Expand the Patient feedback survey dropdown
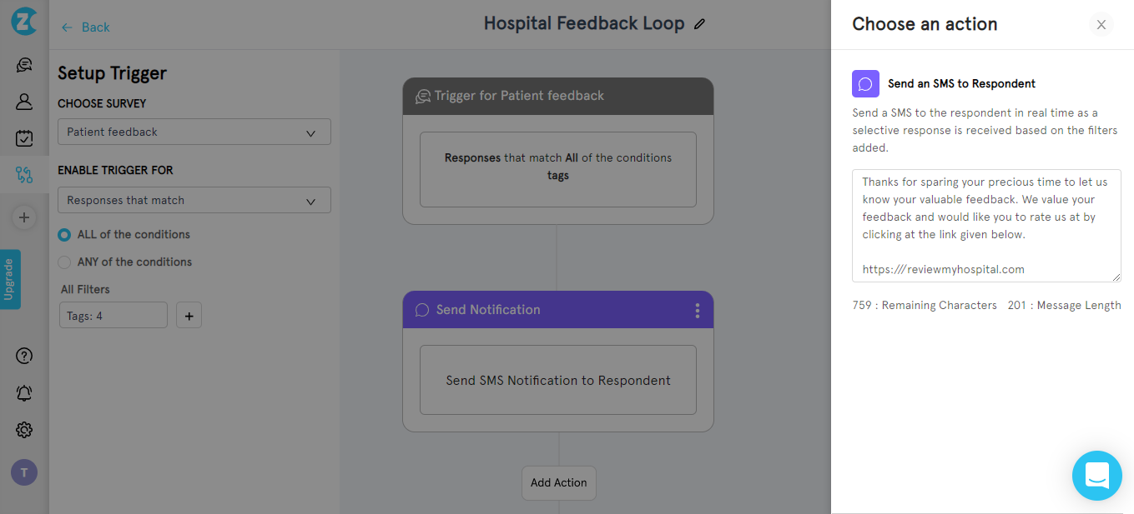Image resolution: width=1134 pixels, height=514 pixels. pyautogui.click(x=194, y=132)
